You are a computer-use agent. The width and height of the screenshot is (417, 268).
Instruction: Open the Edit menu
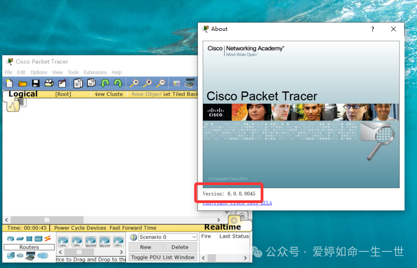[x=21, y=72]
